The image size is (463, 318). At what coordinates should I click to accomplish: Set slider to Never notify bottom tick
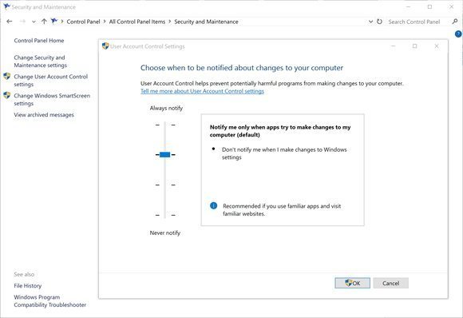(165, 215)
